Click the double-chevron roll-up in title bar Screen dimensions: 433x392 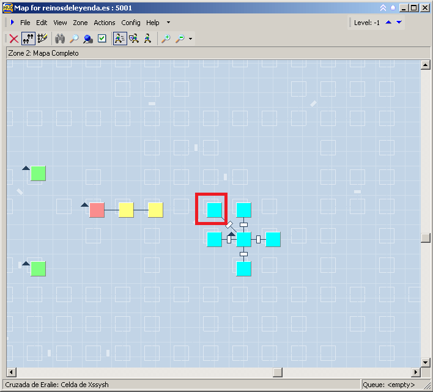[383, 8]
